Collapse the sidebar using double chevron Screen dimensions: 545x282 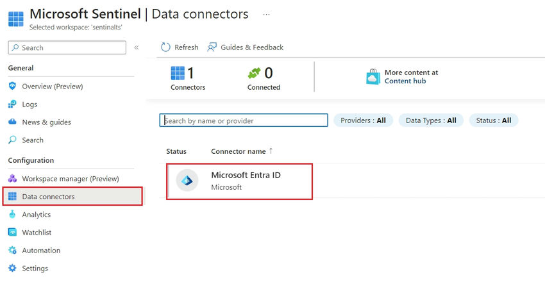[x=137, y=47]
